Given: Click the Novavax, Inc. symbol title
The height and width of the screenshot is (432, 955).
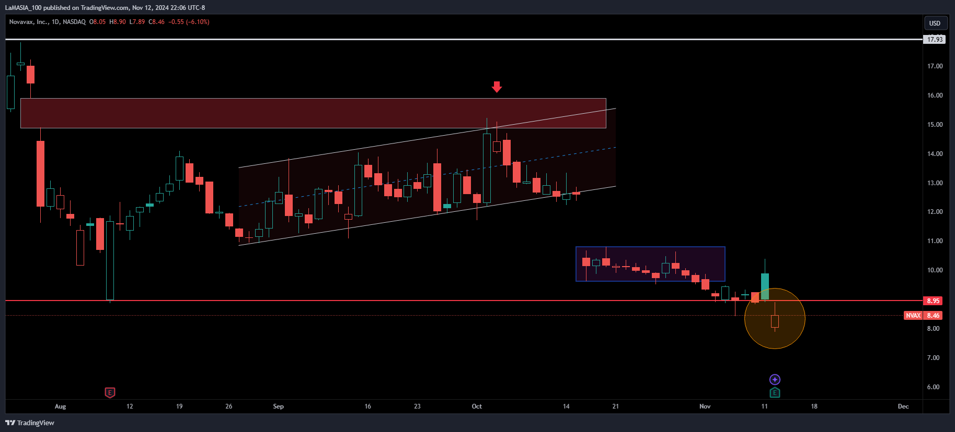Looking at the screenshot, I should (x=28, y=22).
